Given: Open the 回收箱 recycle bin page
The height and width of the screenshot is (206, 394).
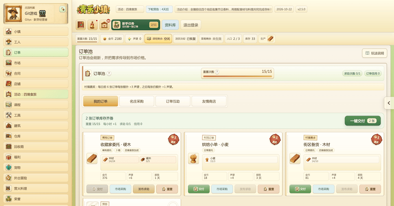Looking at the screenshot, I should [x=36, y=147].
